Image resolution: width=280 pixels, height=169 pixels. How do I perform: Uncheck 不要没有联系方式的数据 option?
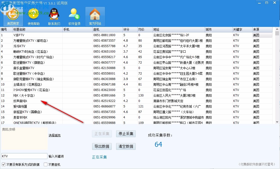(x=3, y=164)
